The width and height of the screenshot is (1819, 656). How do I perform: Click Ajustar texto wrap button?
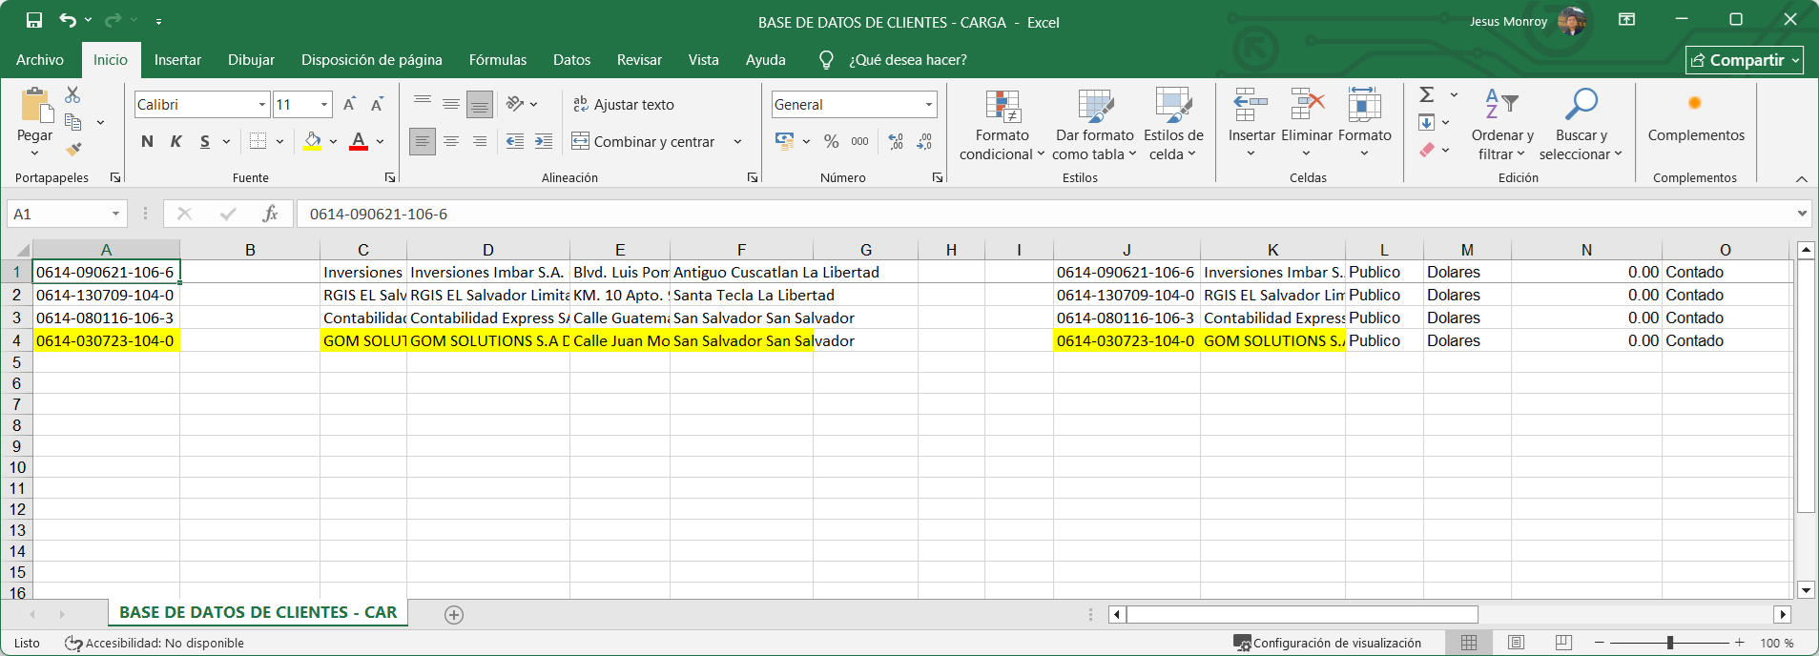(x=623, y=104)
